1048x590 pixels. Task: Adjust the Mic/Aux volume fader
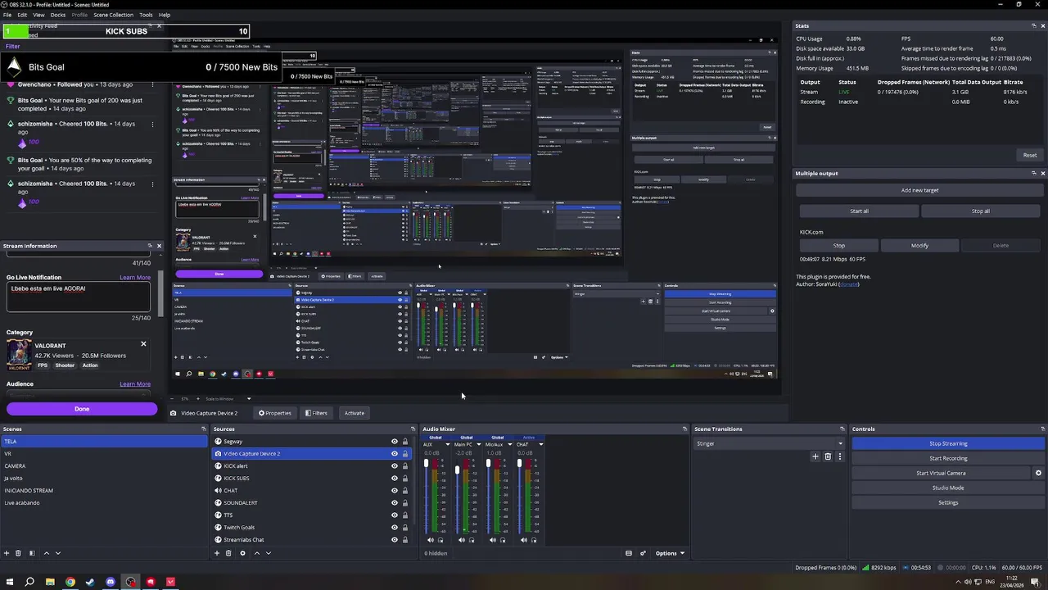click(488, 465)
